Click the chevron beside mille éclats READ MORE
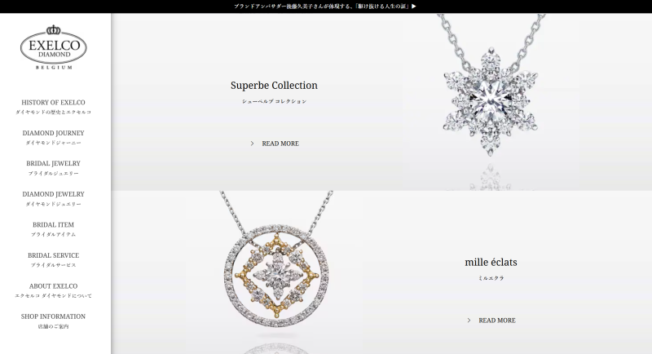 click(469, 321)
